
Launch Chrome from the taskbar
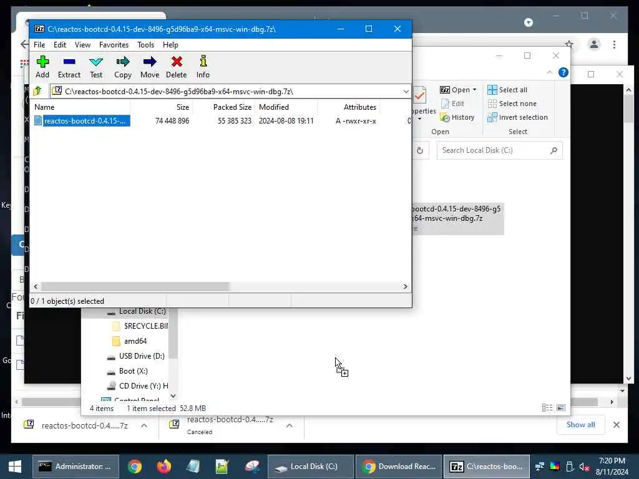pos(135,467)
